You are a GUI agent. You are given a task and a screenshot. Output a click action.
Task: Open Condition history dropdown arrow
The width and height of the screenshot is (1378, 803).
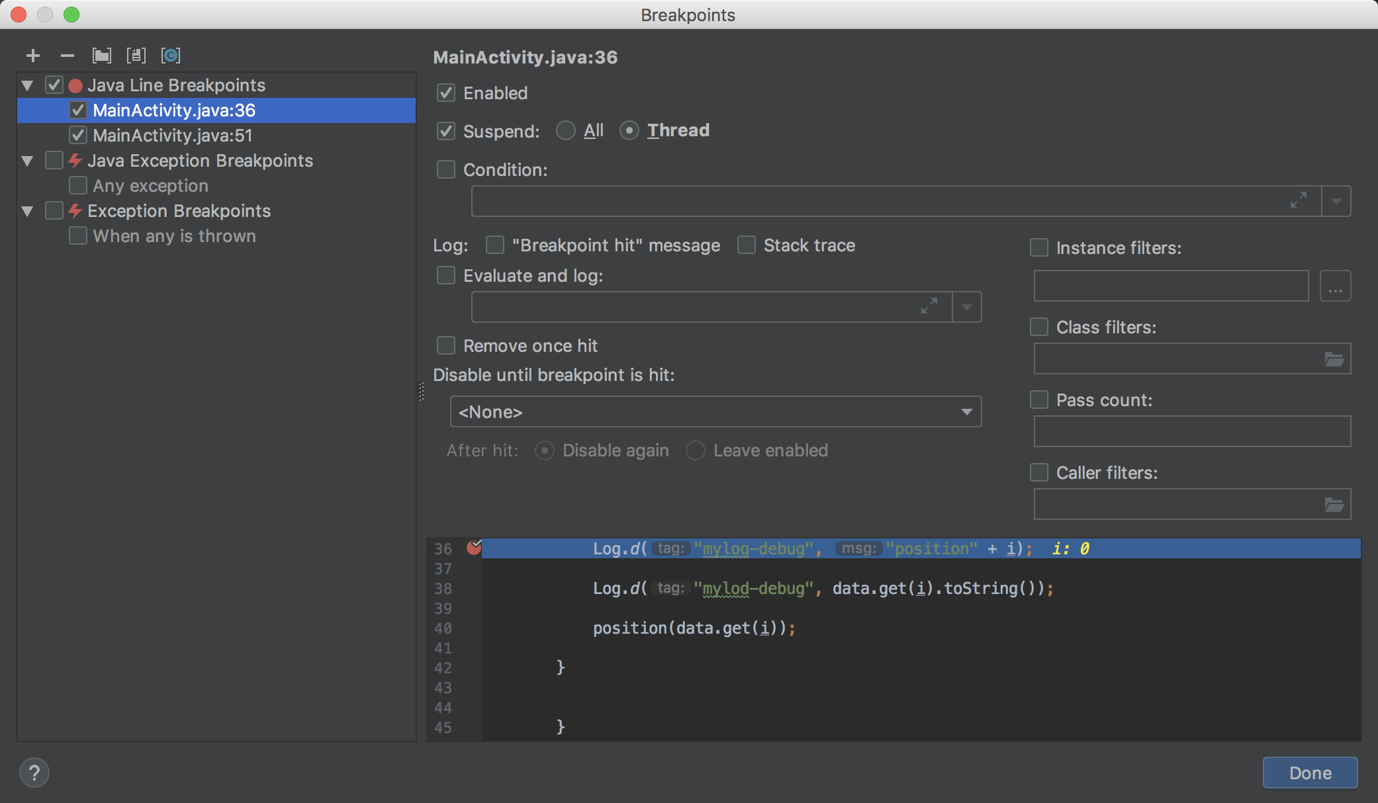click(1336, 201)
